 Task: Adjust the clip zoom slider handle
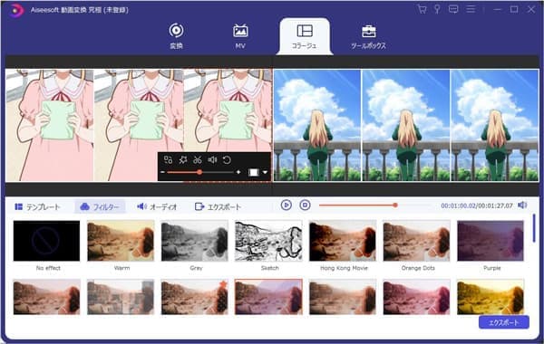coord(199,172)
